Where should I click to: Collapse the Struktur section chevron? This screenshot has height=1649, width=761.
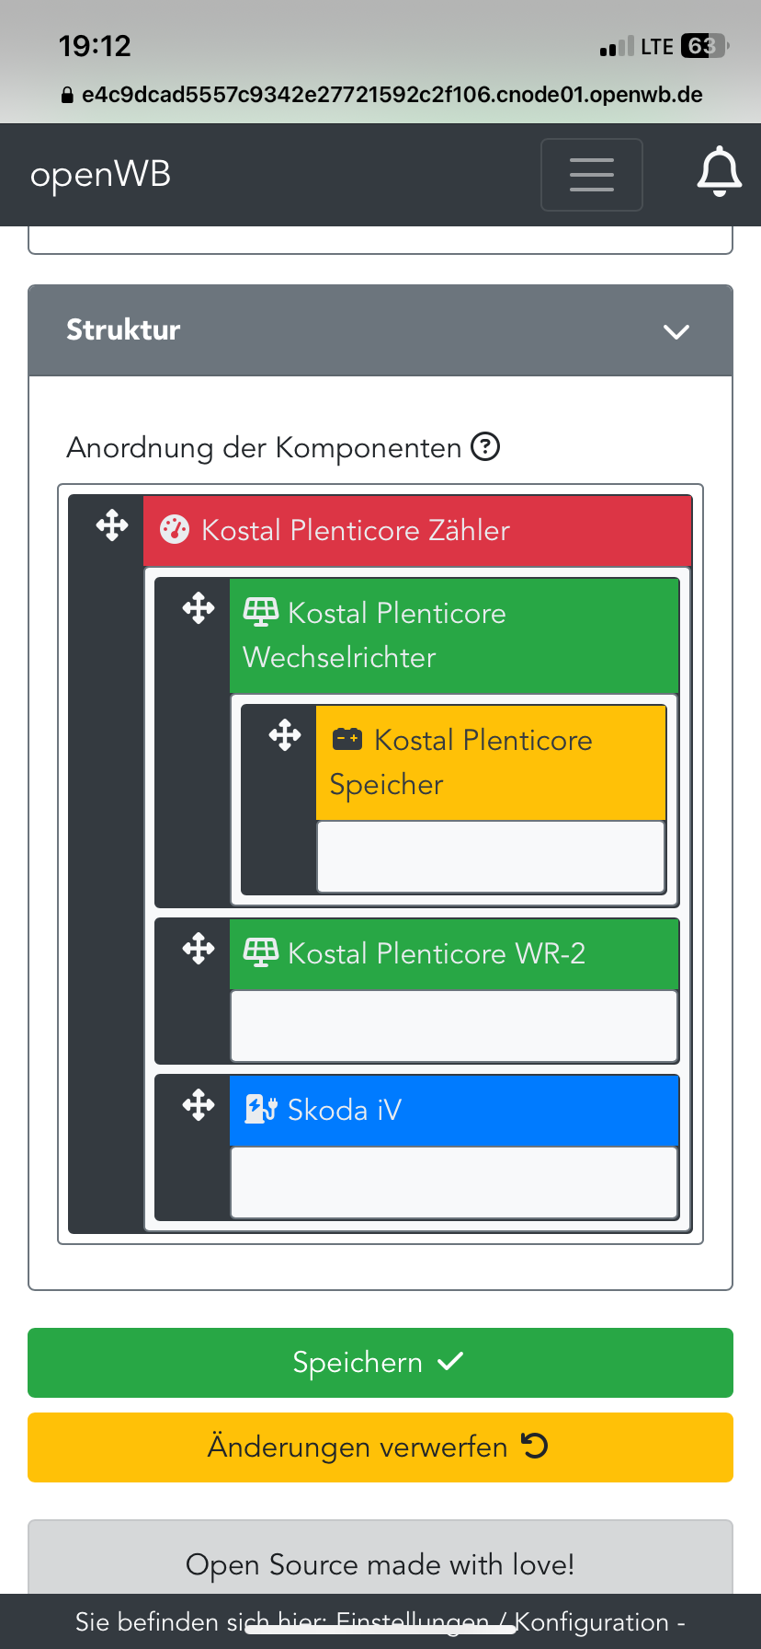point(676,331)
